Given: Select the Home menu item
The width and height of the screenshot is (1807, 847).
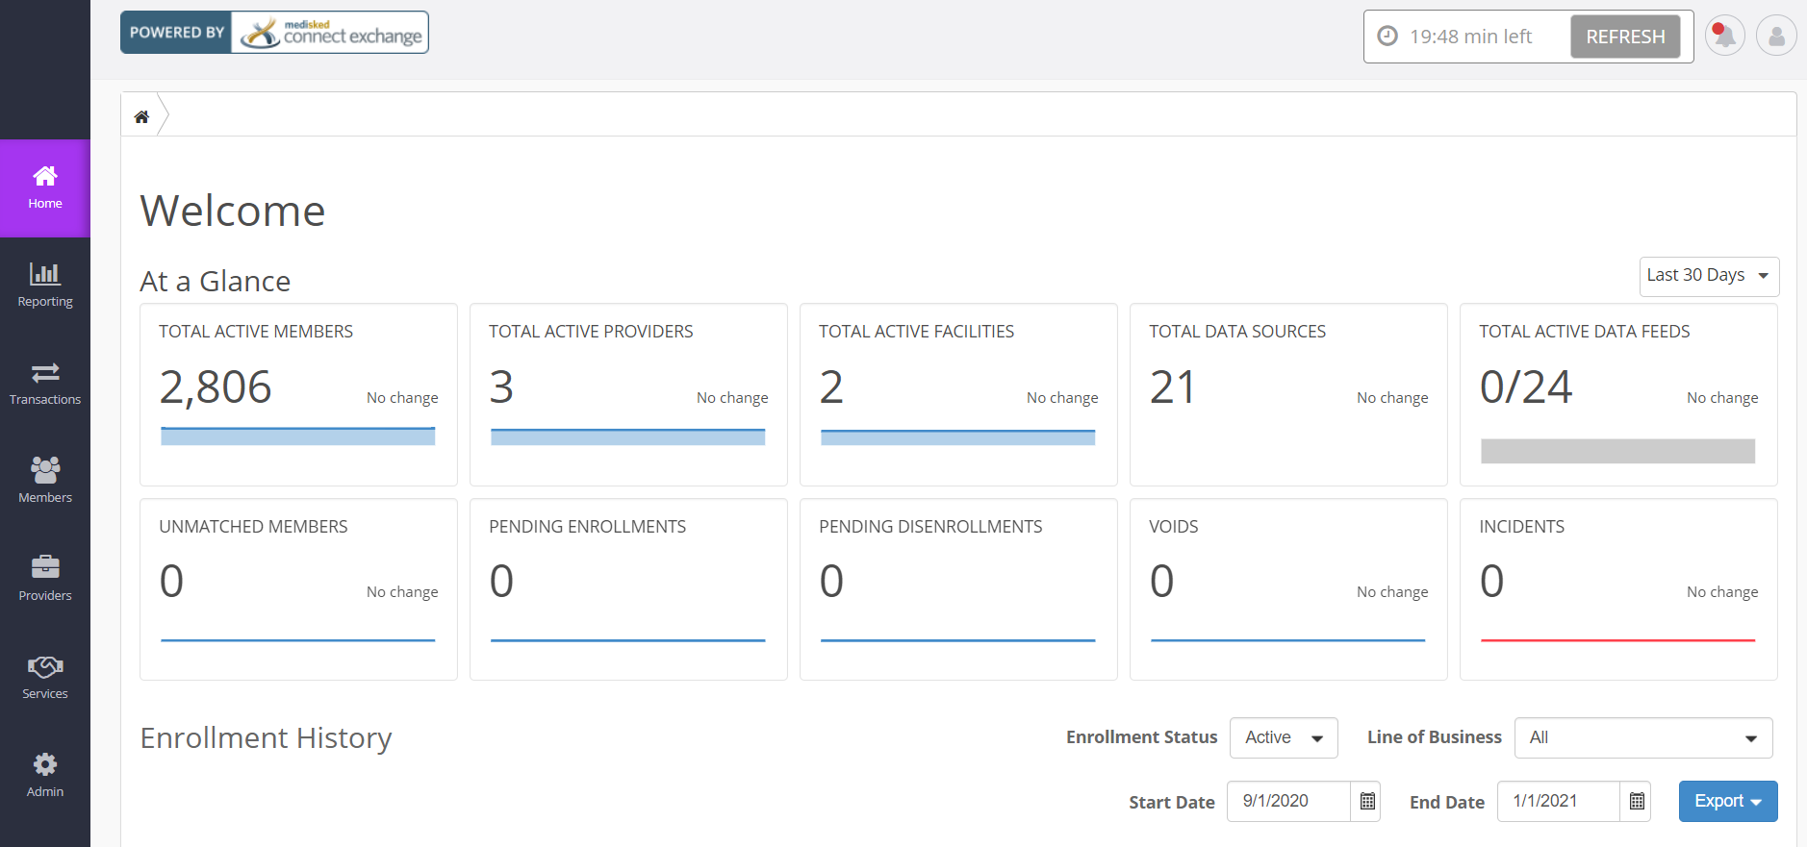Looking at the screenshot, I should (45, 188).
